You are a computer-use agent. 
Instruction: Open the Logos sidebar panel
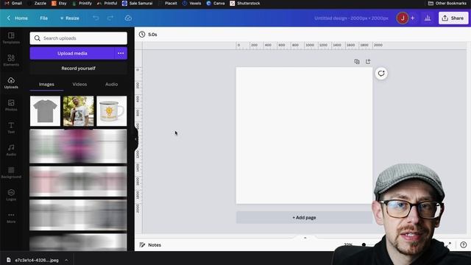[11, 195]
